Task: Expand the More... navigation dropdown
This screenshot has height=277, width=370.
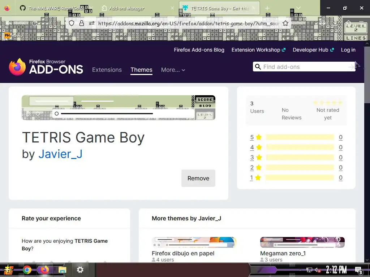Action: pos(173,70)
